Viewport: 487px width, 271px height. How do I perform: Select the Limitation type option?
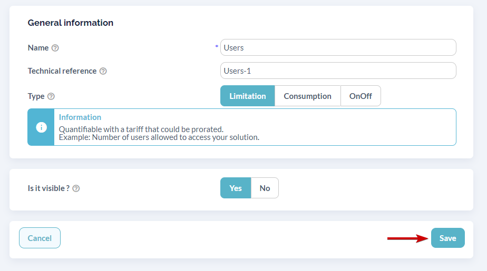pos(248,96)
